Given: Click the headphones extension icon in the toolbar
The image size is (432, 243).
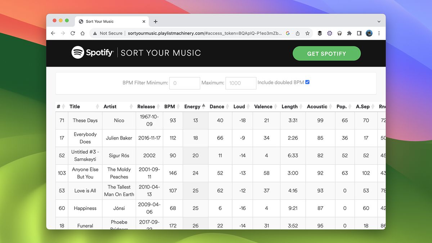Looking at the screenshot, I should [x=339, y=33].
